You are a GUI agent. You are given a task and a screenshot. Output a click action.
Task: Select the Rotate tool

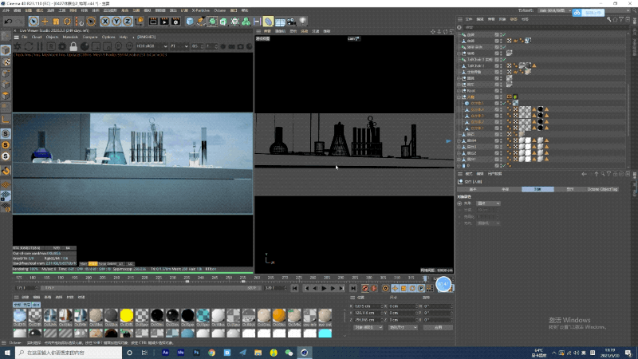click(67, 22)
